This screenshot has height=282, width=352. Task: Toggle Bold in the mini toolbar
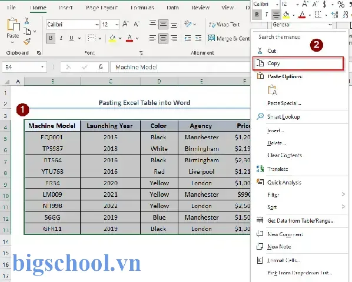tap(257, 15)
